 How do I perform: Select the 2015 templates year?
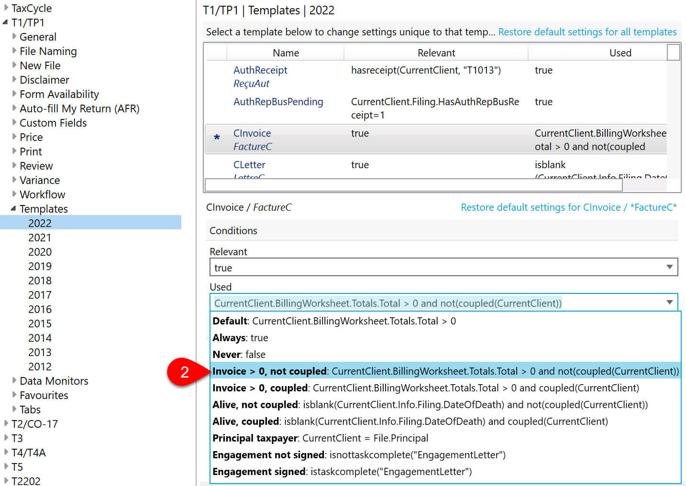40,324
